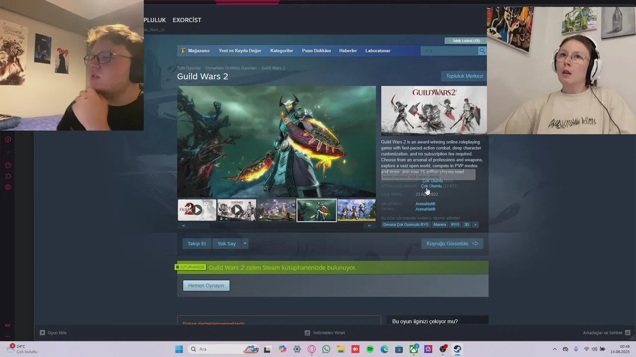Select the Macera tag
This screenshot has width=636, height=357.
[440, 225]
